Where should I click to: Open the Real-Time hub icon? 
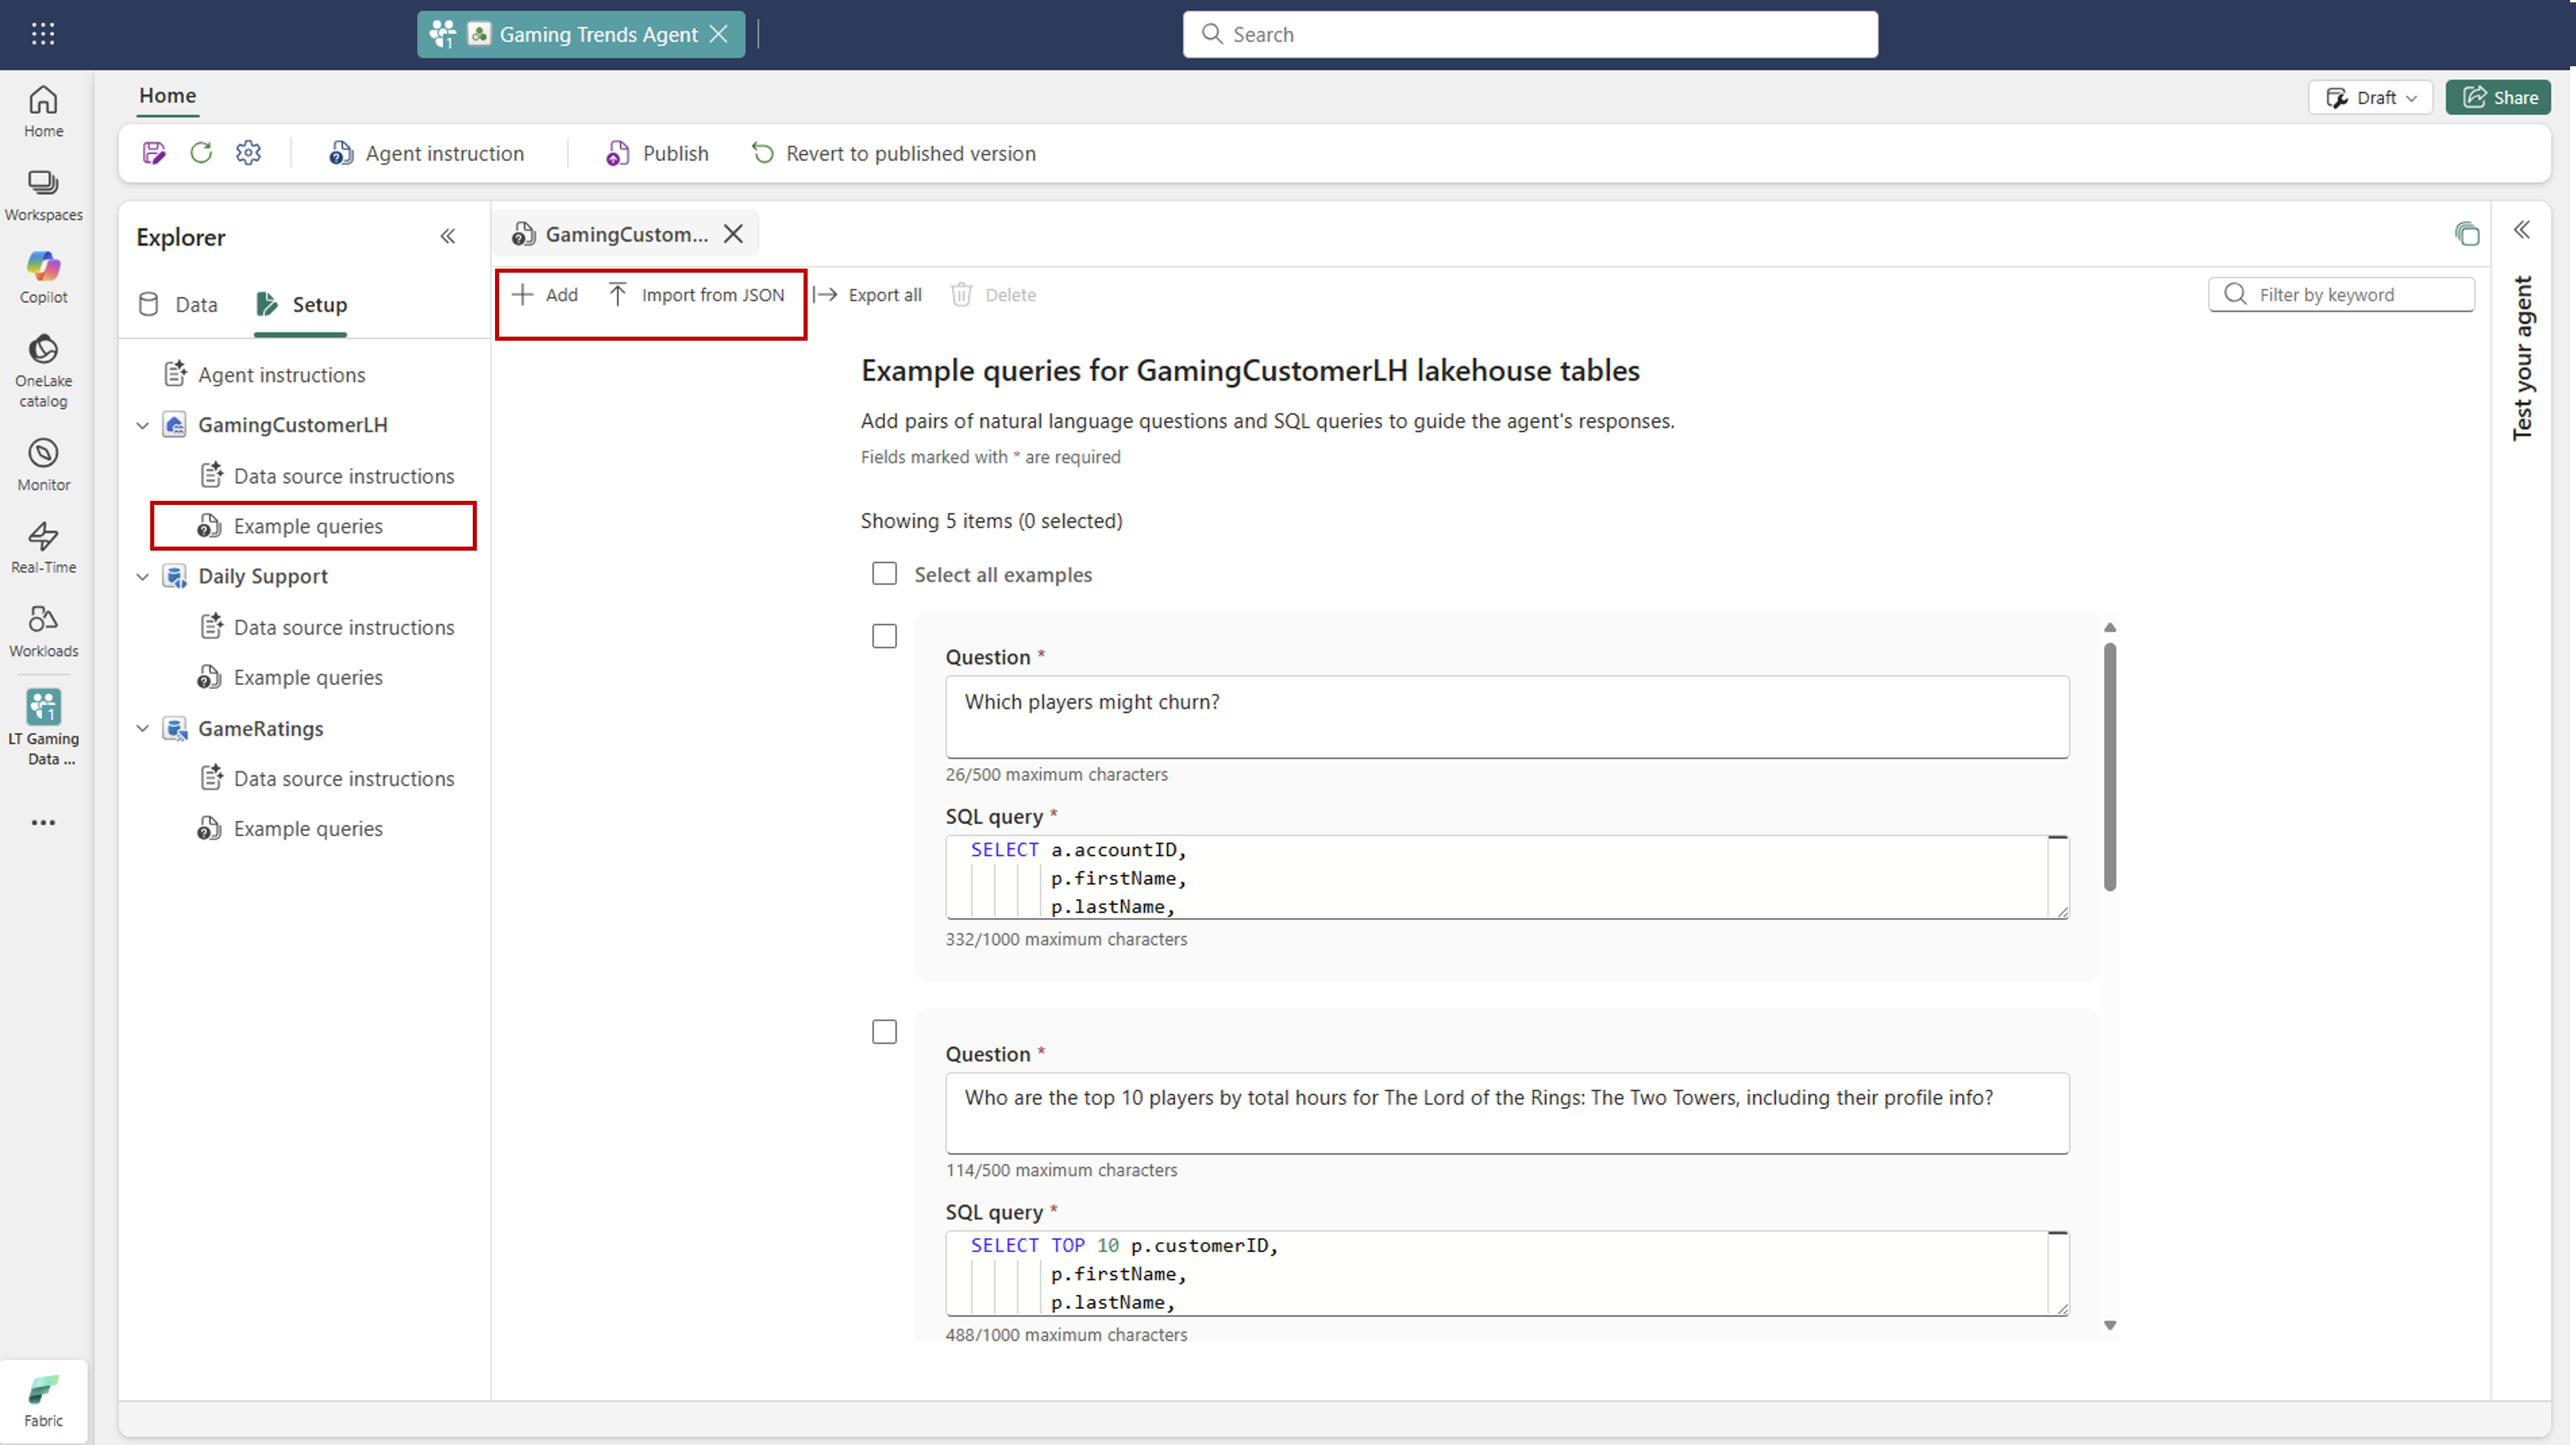tap(43, 546)
